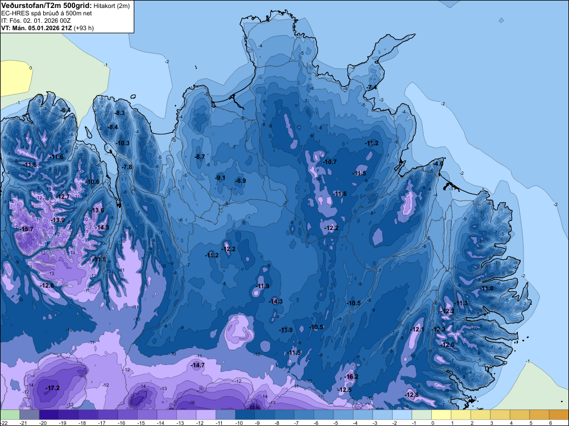Click the -17.2 temperature label

tap(52, 388)
